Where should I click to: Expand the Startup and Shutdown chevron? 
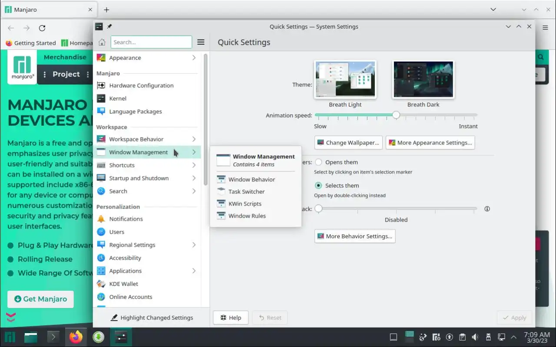click(194, 178)
